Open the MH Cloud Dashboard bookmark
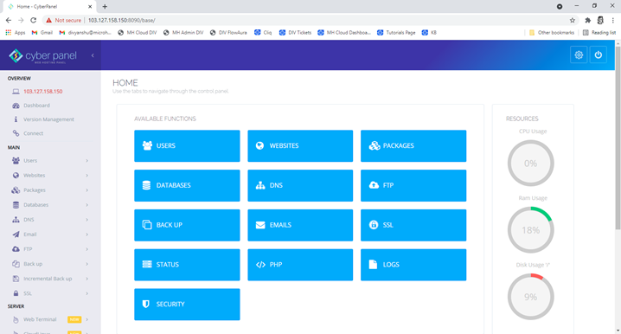 344,33
